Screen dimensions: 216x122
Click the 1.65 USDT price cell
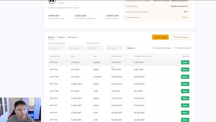point(75,69)
